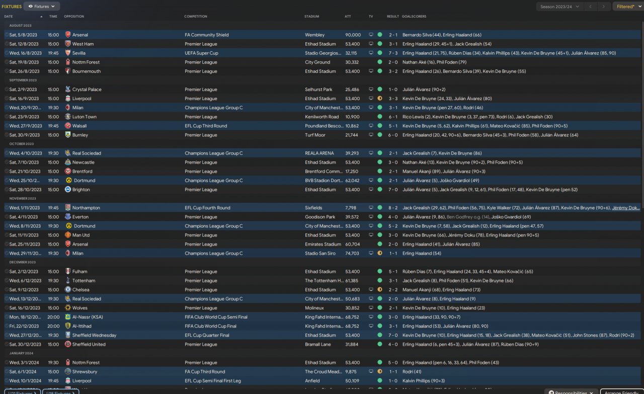Click the Arsenal badge in the 5/8/2023 fixture
This screenshot has height=394, width=644.
[x=68, y=35]
